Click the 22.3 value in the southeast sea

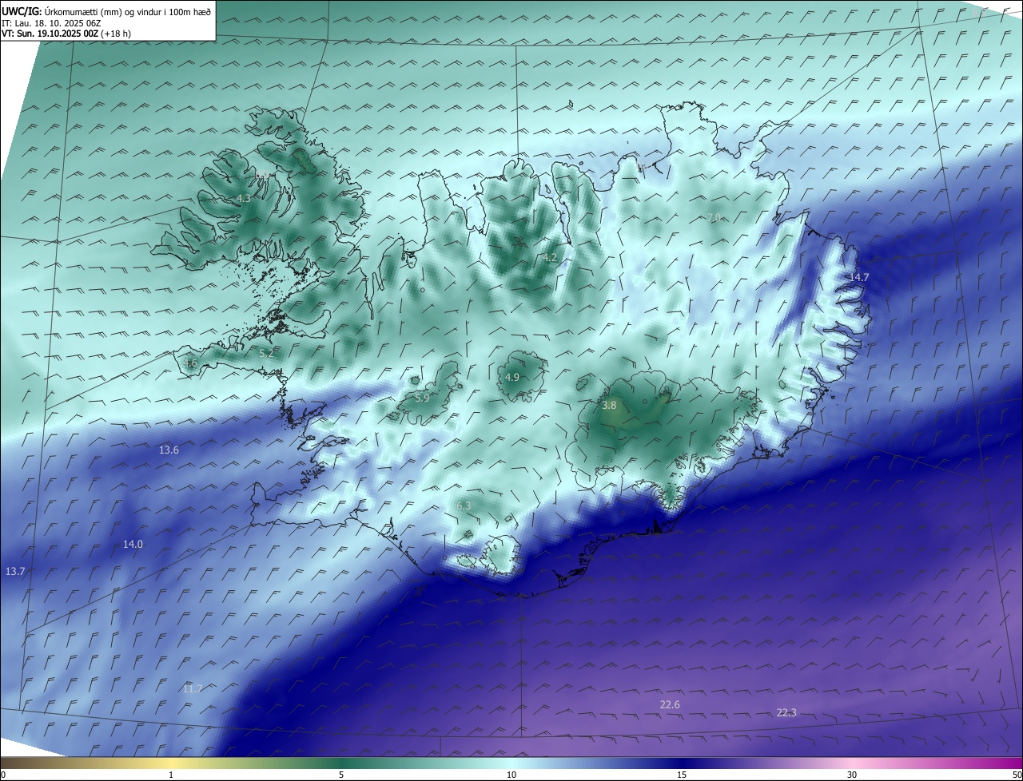786,712
